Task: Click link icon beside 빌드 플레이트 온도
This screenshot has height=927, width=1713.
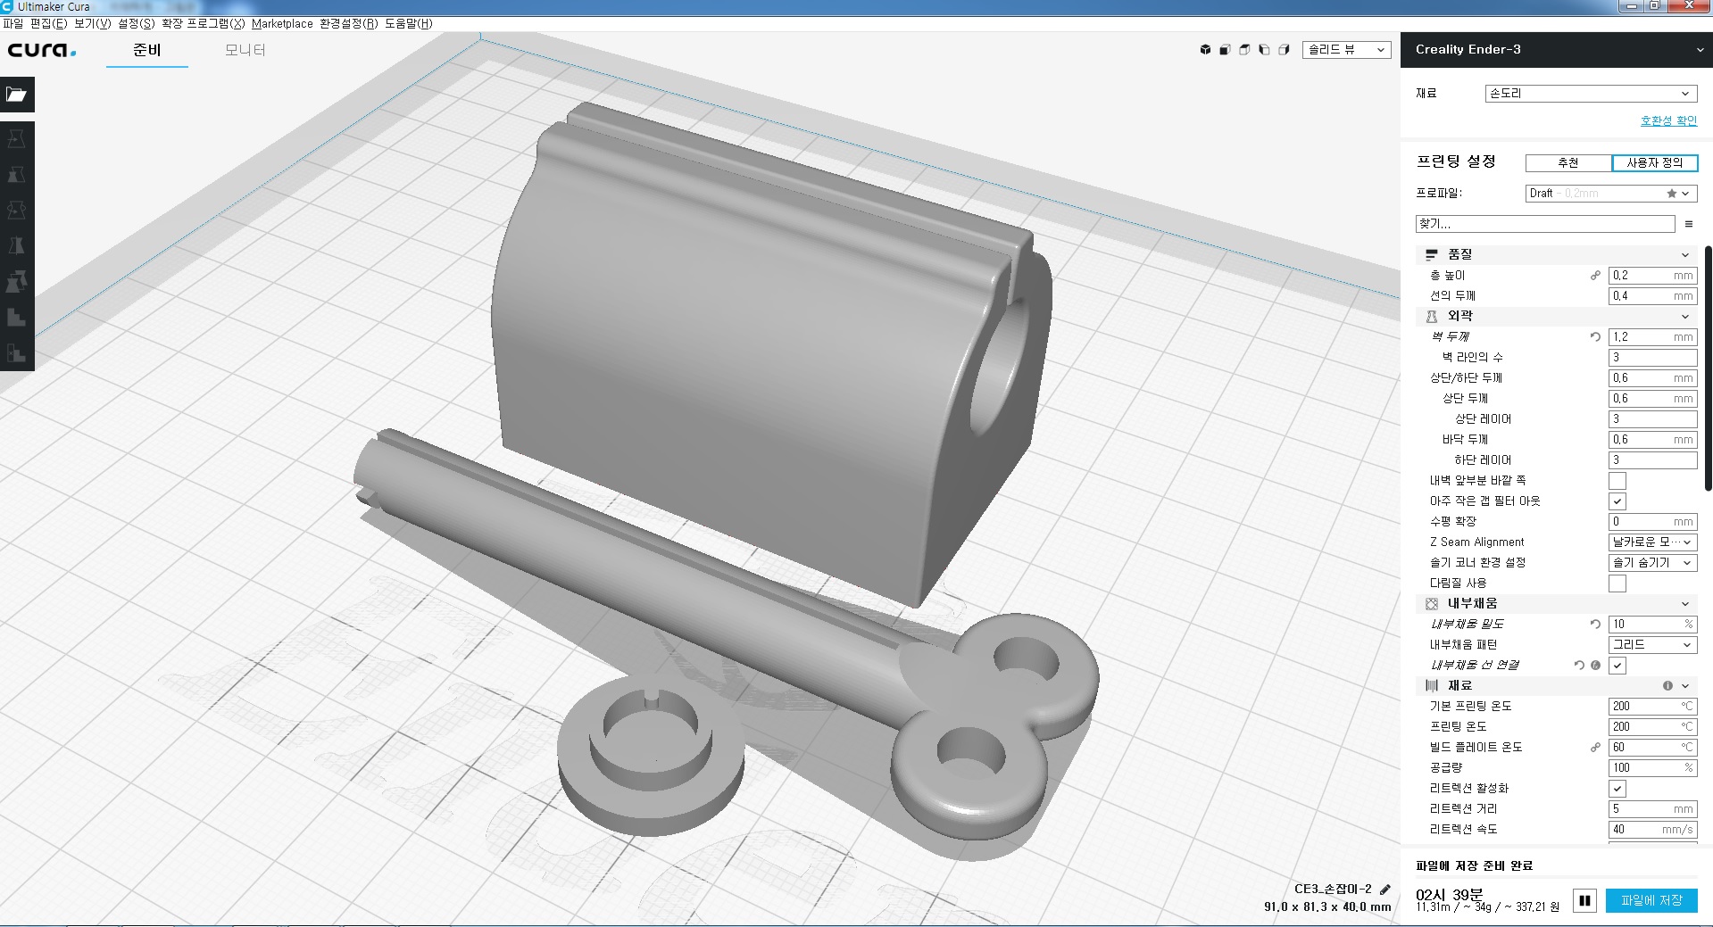Action: point(1595,748)
